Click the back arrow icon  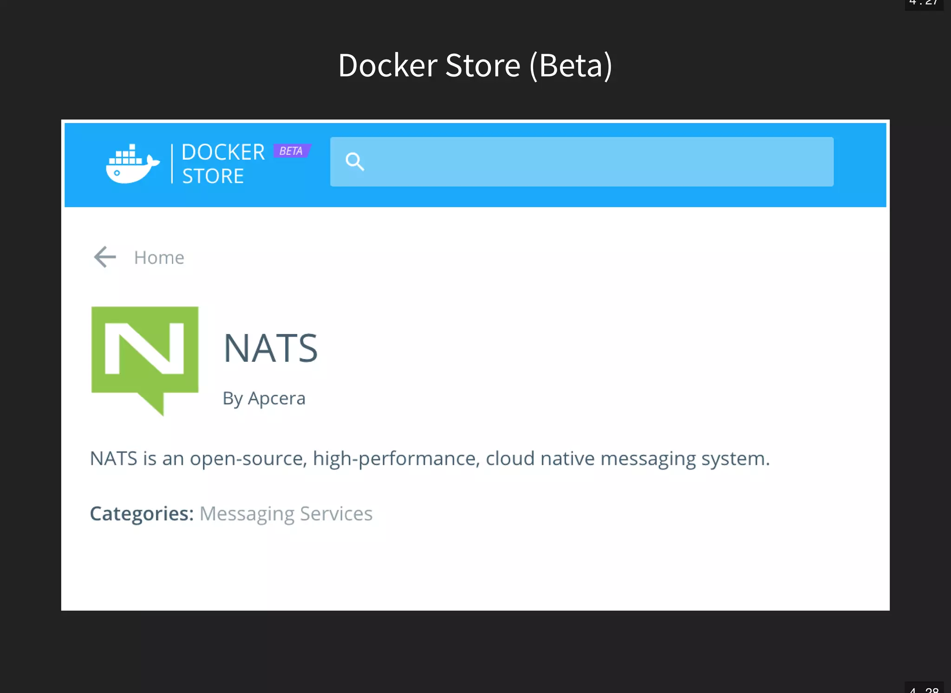(105, 257)
